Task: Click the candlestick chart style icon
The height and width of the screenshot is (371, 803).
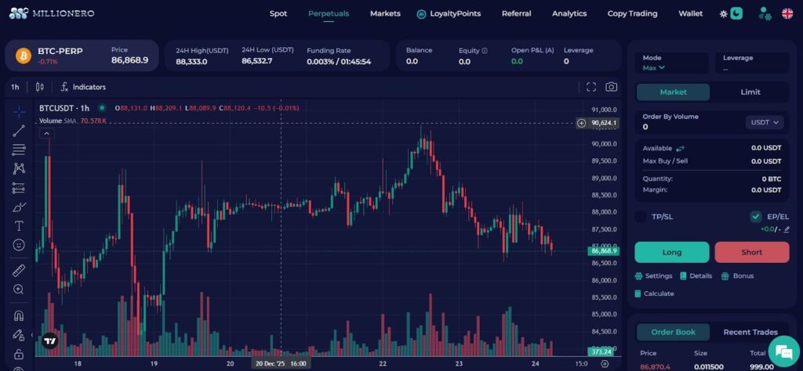Action: (40, 87)
